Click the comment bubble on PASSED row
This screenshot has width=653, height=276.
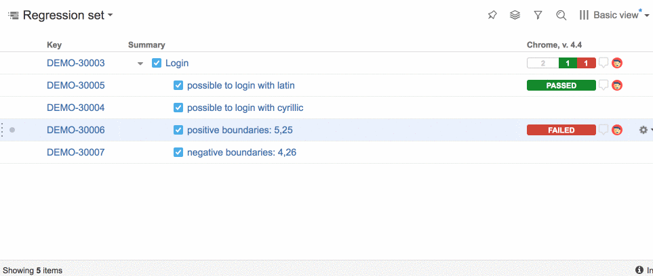point(603,85)
